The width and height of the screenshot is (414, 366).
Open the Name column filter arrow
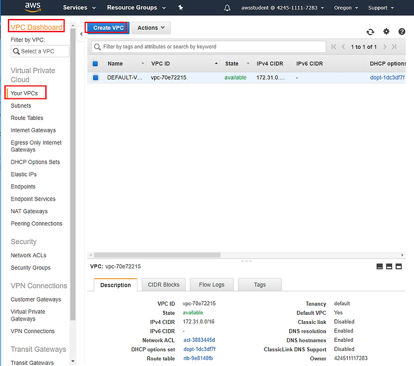(143, 64)
